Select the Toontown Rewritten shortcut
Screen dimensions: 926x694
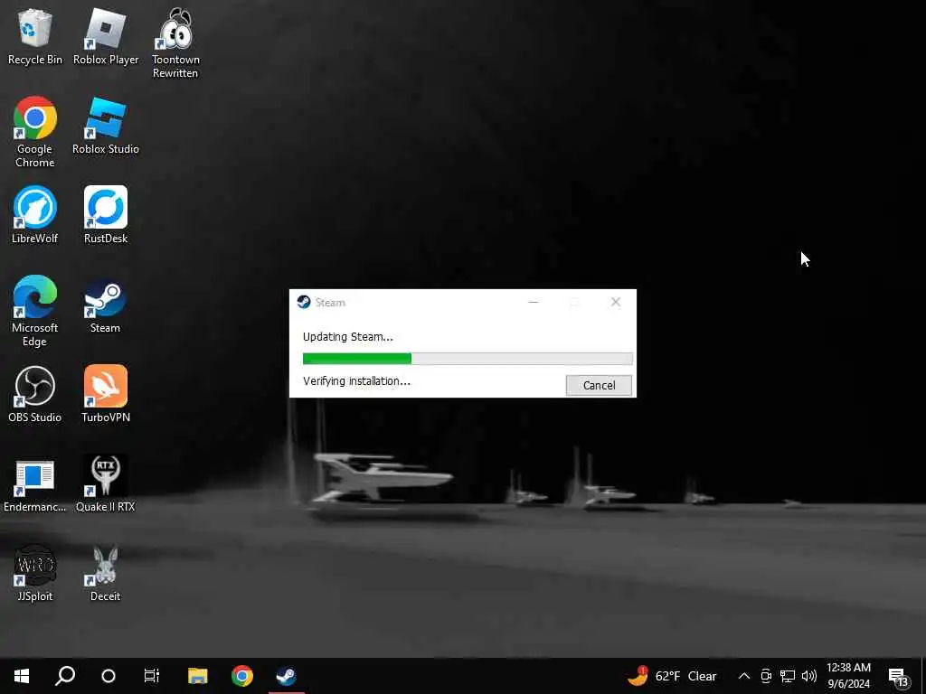pos(175,43)
